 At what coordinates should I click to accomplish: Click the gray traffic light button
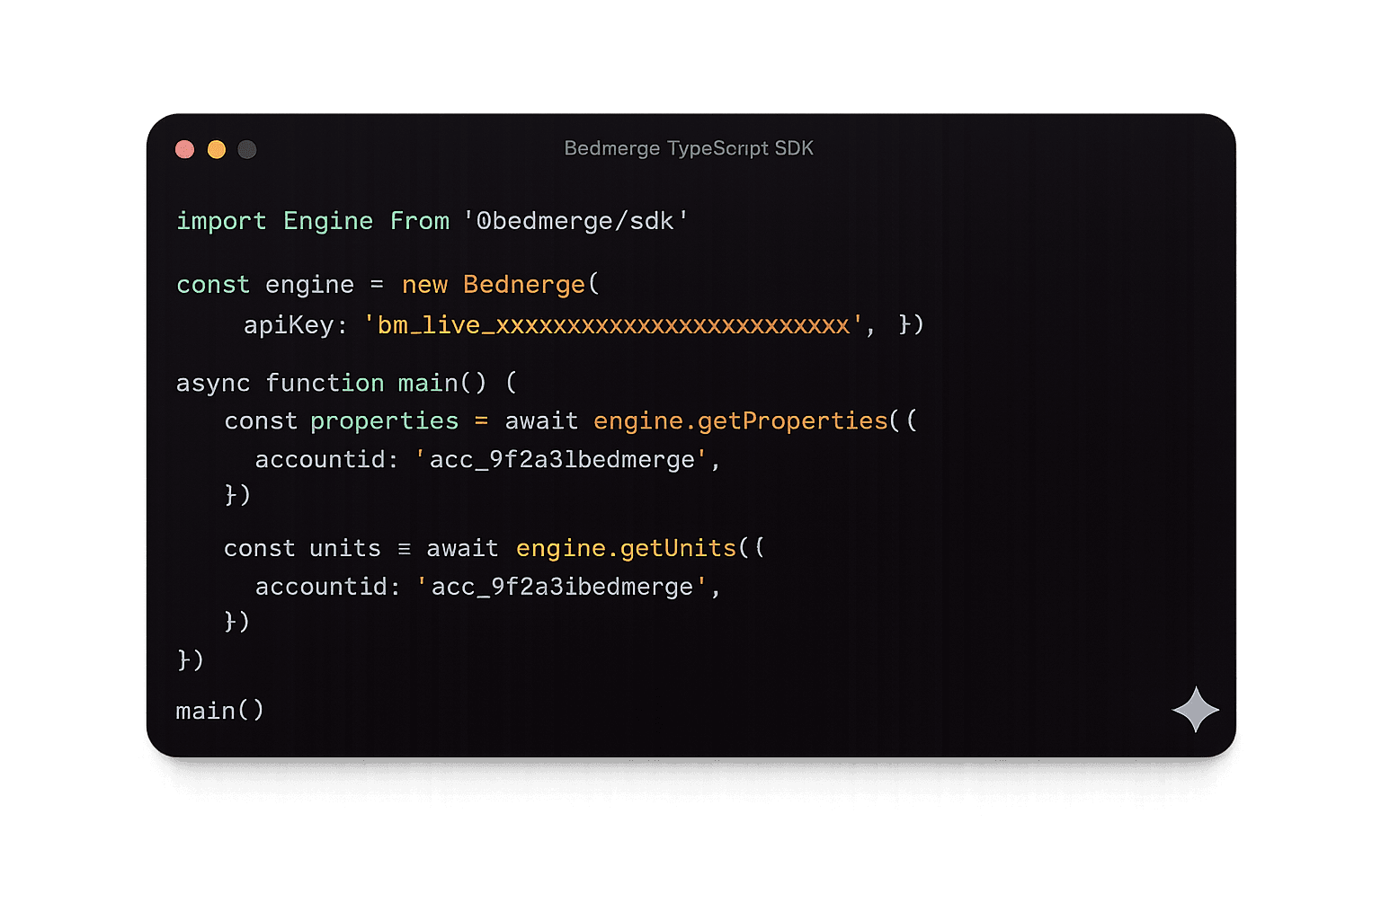(246, 149)
